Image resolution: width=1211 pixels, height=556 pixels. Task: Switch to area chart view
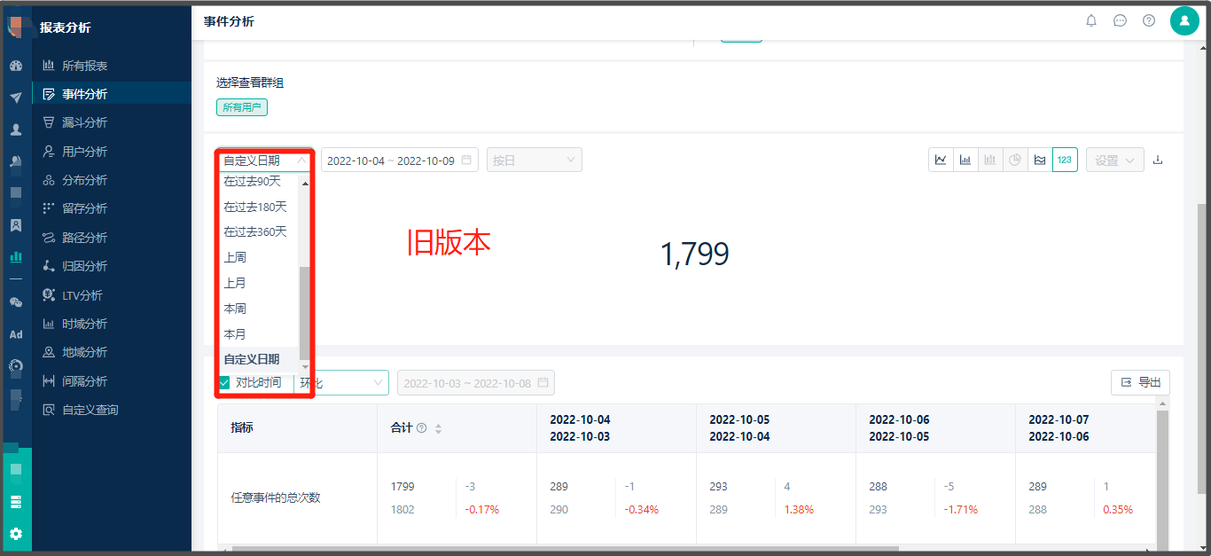(x=1040, y=160)
